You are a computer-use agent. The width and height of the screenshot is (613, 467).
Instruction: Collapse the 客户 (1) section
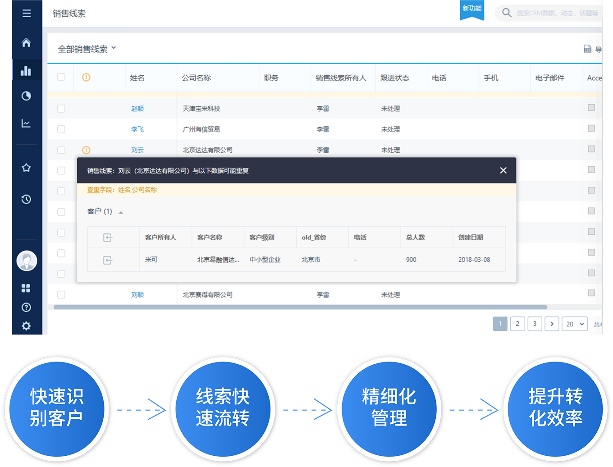120,212
